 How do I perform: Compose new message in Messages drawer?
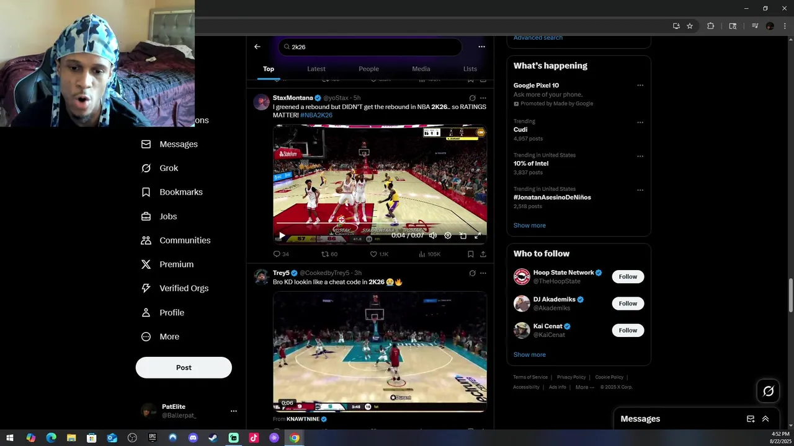tap(751, 419)
